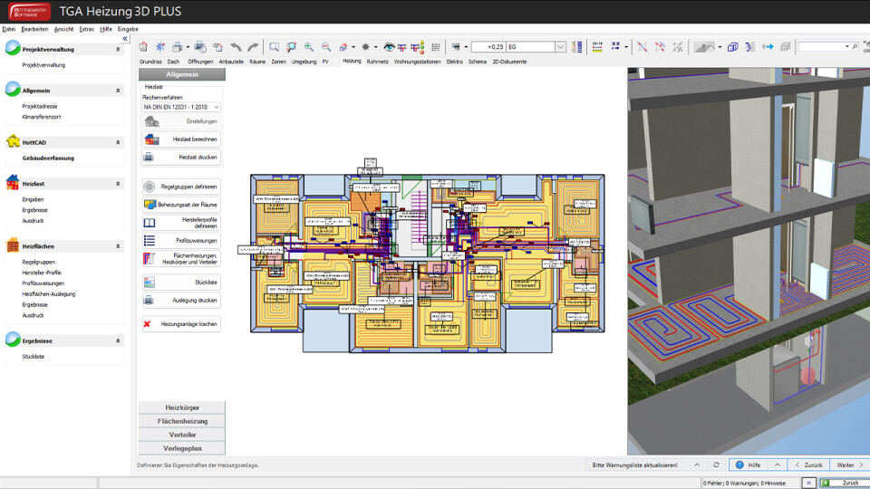Click the zoom out magnifier icon
Viewport: 870px width, 489px height.
(325, 46)
